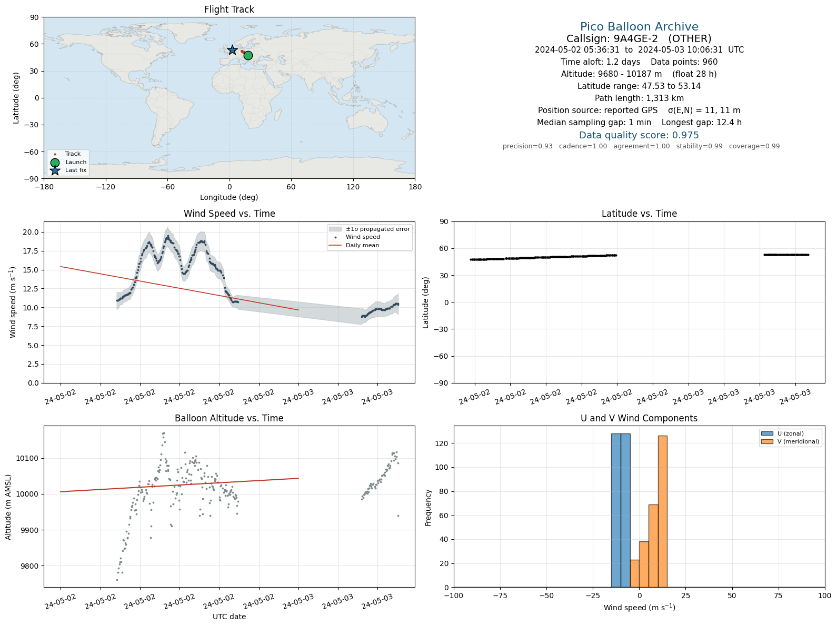Select the Launch circle icon in the map legend

[x=55, y=163]
